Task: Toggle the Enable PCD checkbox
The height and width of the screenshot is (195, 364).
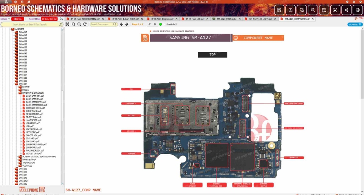Action: pos(165,24)
